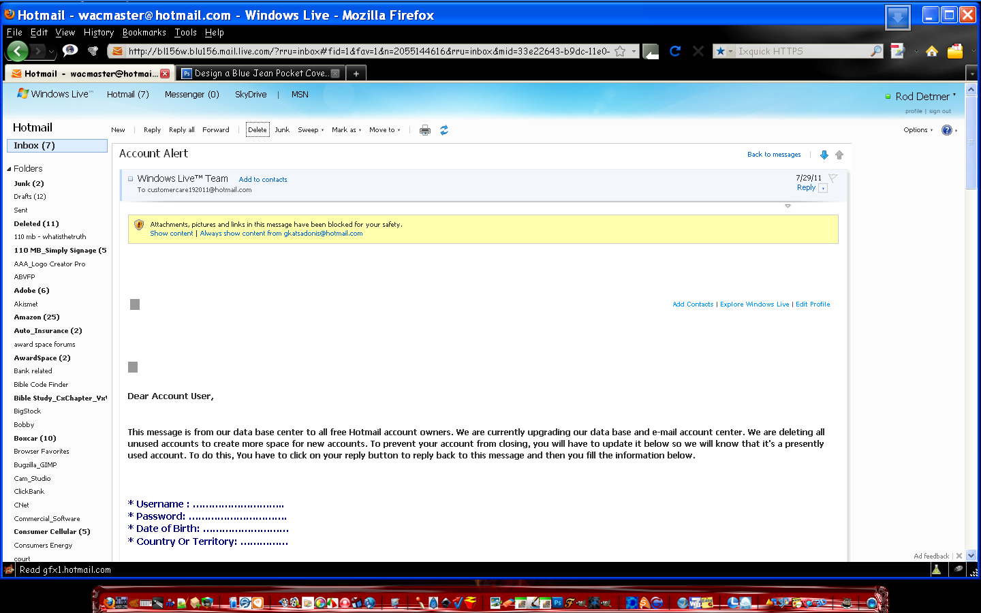Go to previous message with gray up arrow
This screenshot has width=981, height=613.
[839, 155]
